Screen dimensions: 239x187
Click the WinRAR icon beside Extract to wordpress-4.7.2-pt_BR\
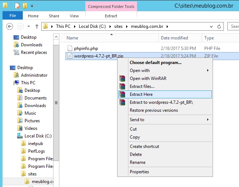[122, 102]
